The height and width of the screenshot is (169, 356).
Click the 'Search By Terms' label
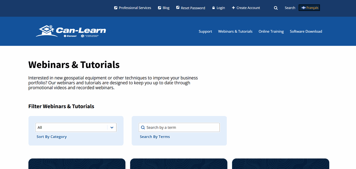pos(155,137)
